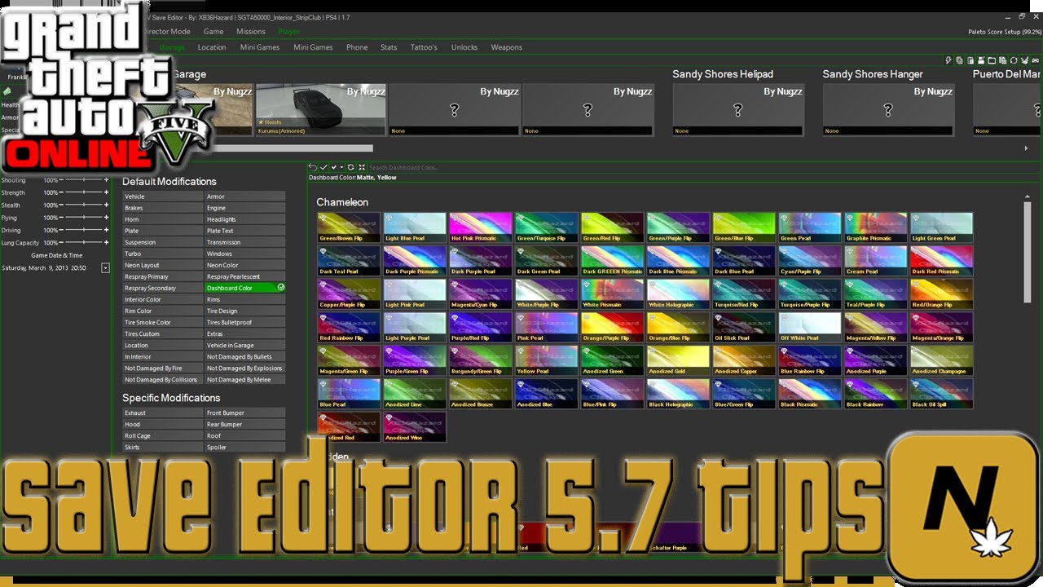Click the lightning bolt quick-action toolbar icon
The width and height of the screenshot is (1043, 587).
coord(948,60)
